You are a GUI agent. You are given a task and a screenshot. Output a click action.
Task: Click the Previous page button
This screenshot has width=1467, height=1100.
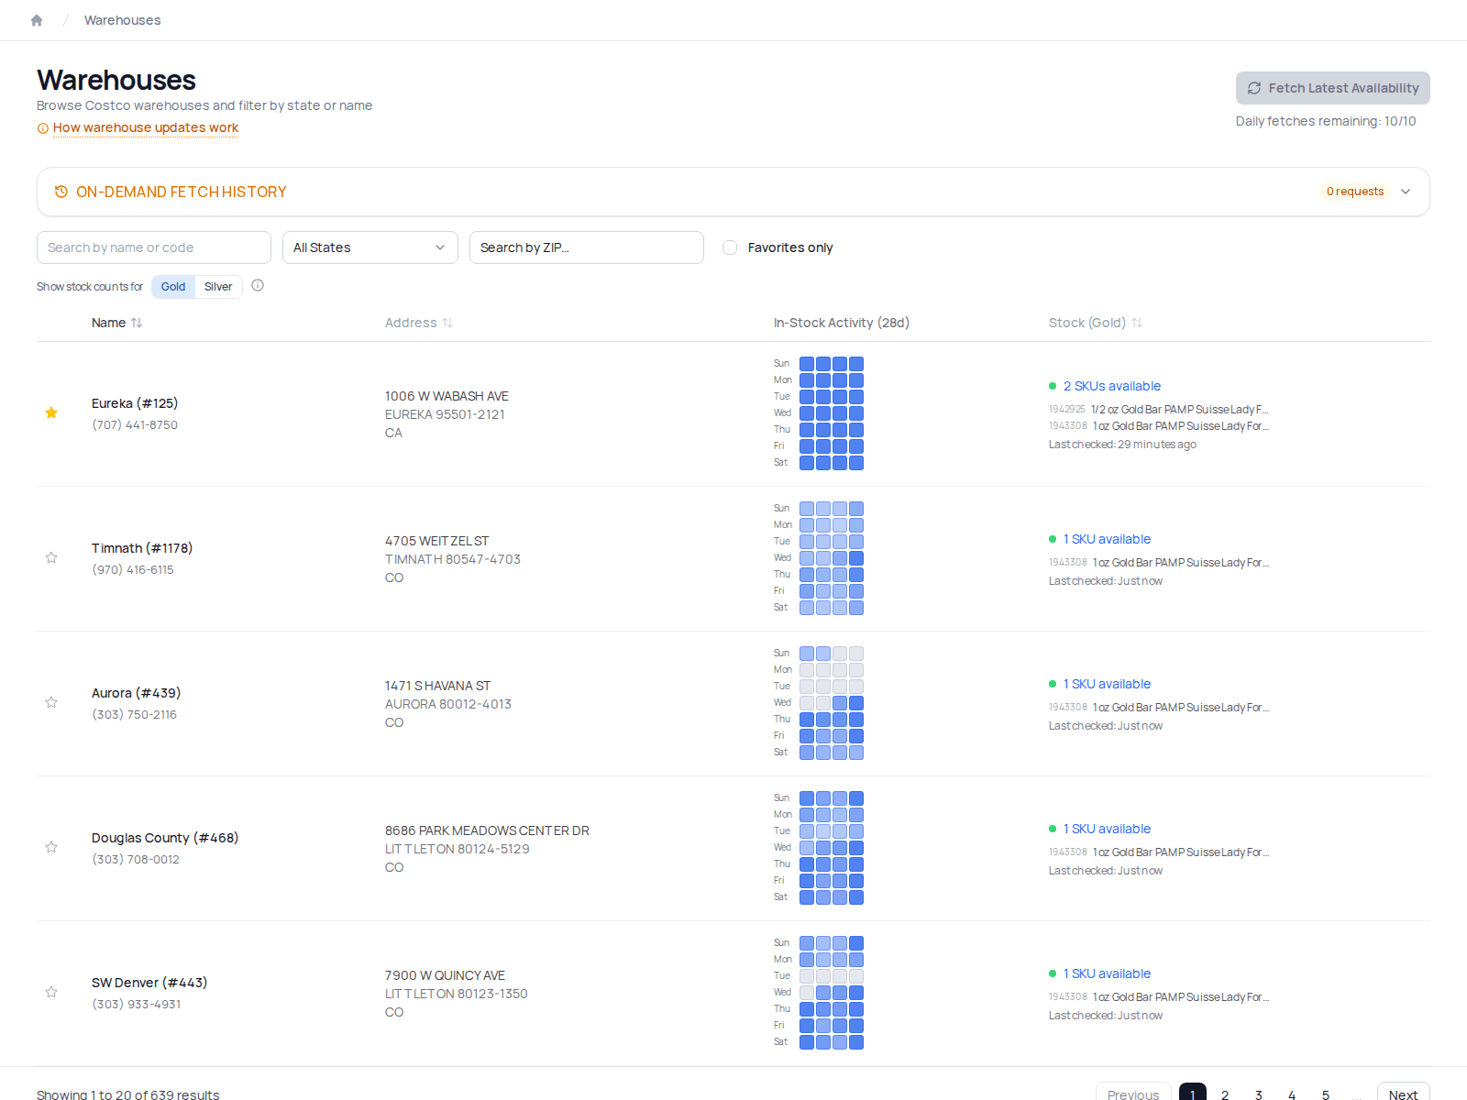[x=1133, y=1093]
